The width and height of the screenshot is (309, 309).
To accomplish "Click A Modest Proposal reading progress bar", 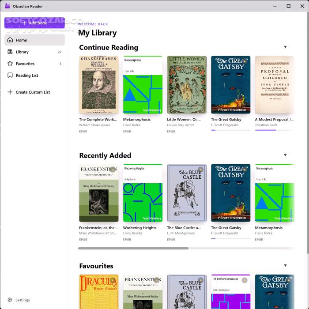I will coord(275,130).
